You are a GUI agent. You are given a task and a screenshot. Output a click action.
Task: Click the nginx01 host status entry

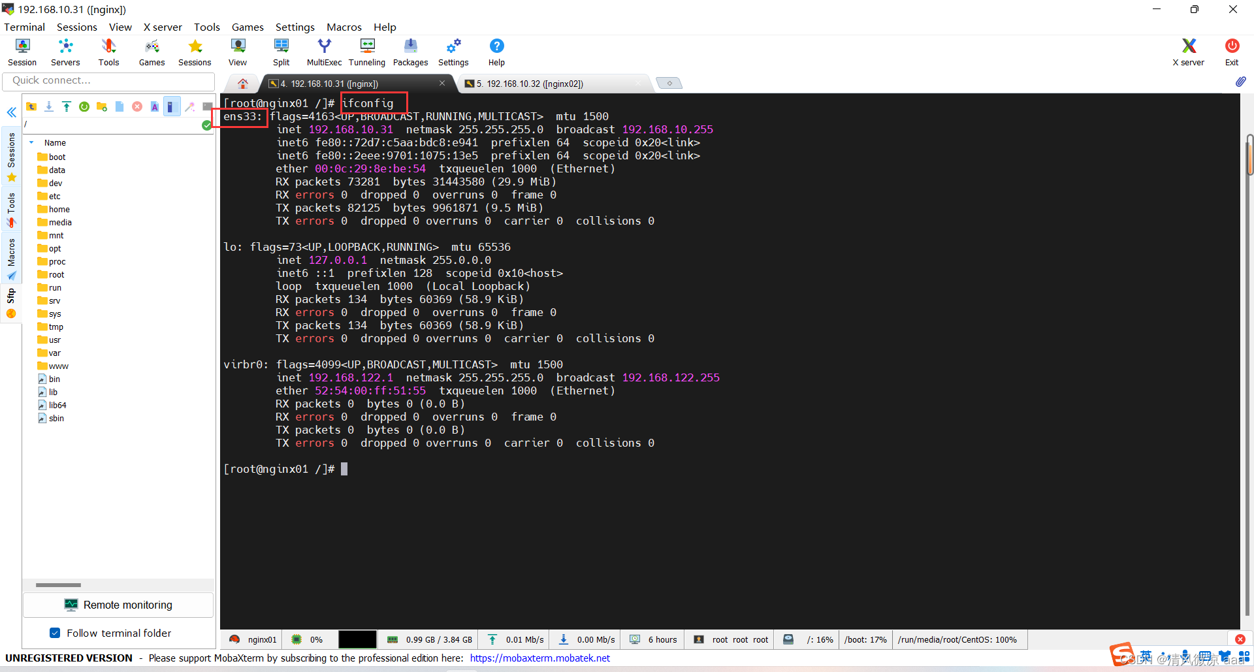(253, 639)
